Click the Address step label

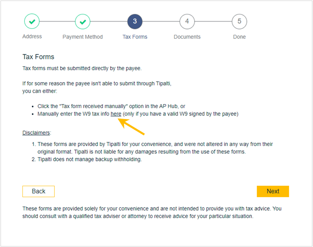point(32,36)
